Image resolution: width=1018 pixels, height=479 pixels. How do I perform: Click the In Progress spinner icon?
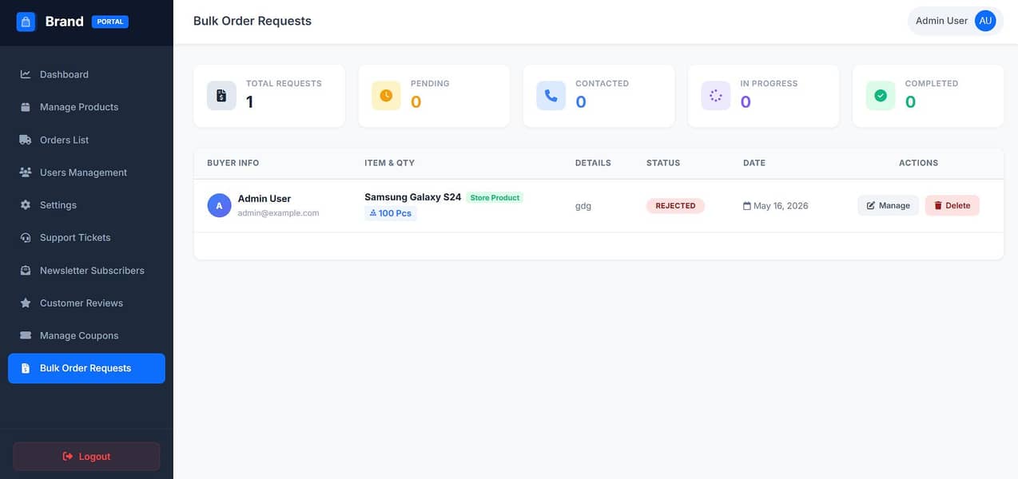pyautogui.click(x=716, y=96)
